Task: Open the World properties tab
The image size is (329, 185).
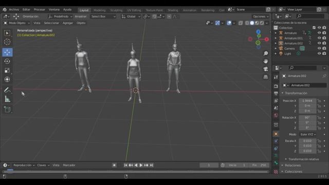Action: (x=276, y=115)
